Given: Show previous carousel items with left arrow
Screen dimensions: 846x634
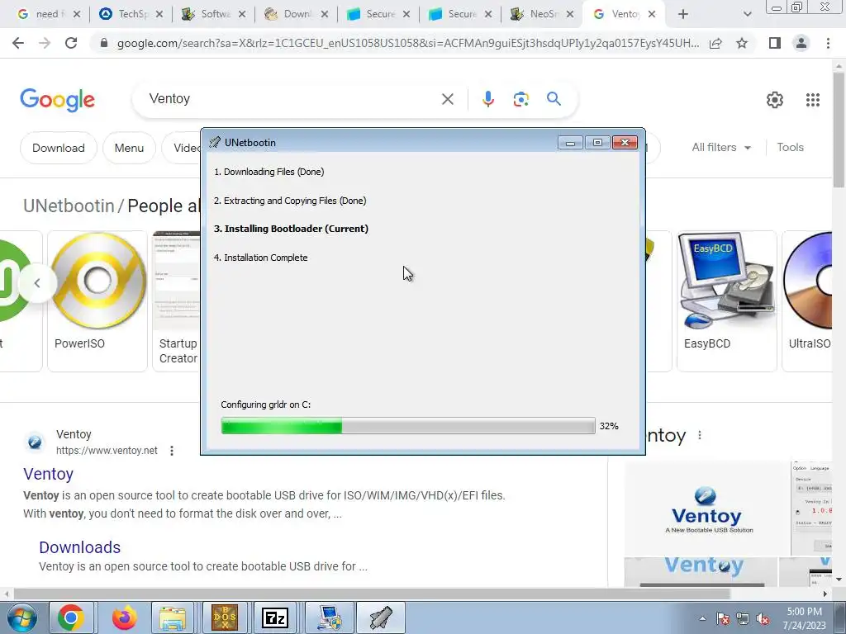Looking at the screenshot, I should [x=37, y=282].
